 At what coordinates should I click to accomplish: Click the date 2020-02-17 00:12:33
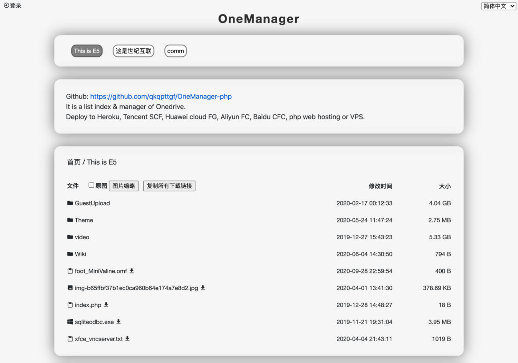coord(364,203)
